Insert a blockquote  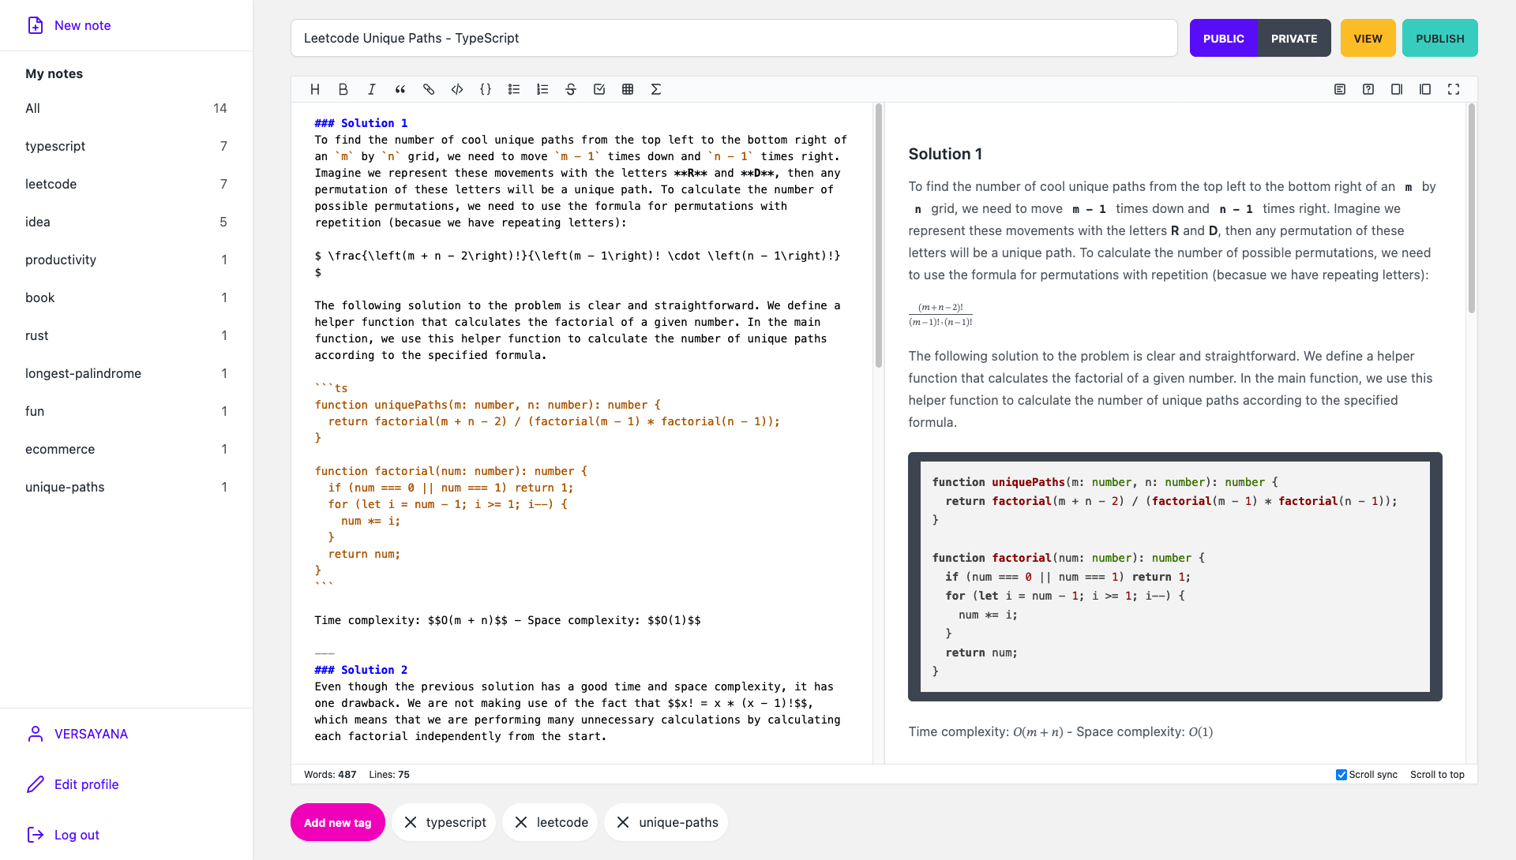click(x=400, y=89)
